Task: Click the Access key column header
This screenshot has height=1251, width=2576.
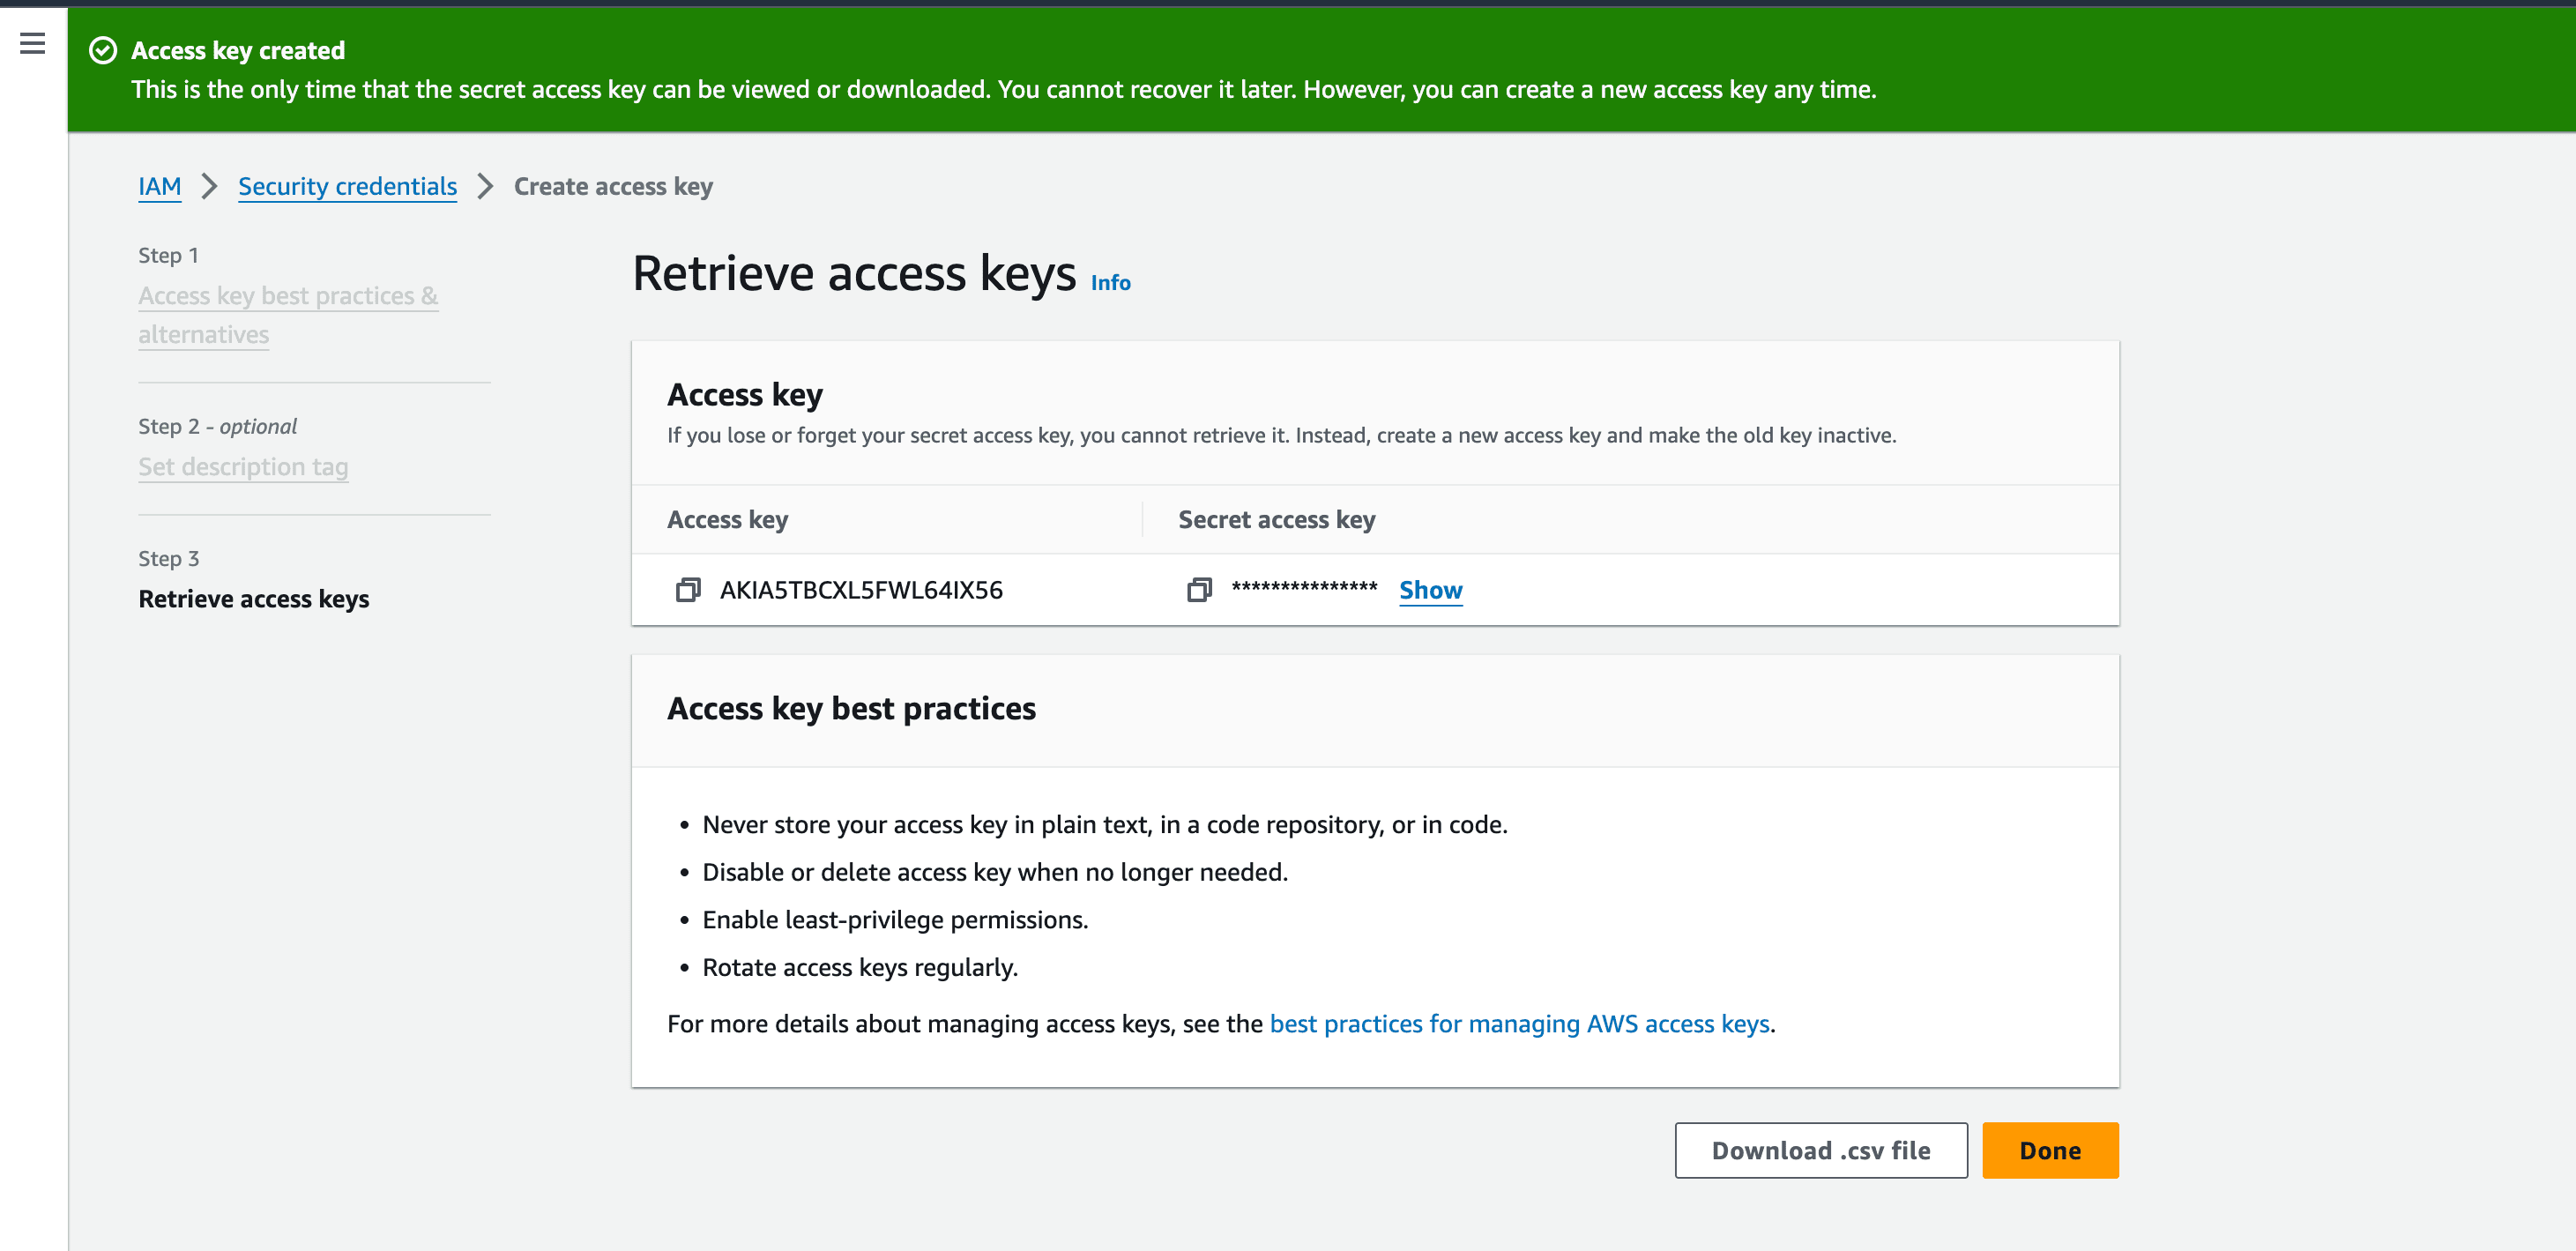Action: click(x=727, y=519)
